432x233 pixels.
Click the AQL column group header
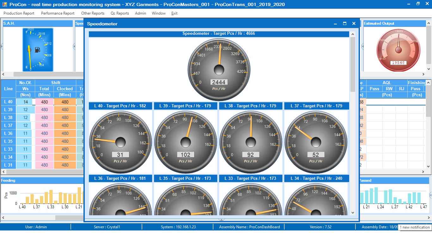(387, 83)
